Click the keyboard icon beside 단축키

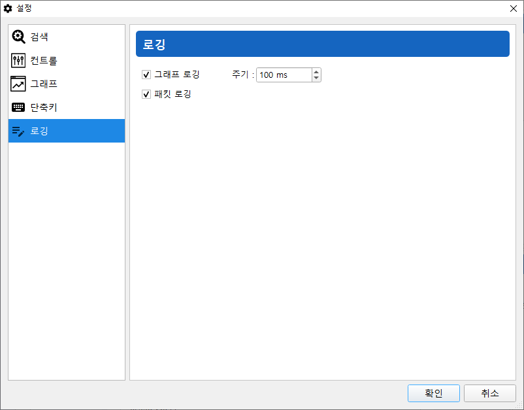18,107
